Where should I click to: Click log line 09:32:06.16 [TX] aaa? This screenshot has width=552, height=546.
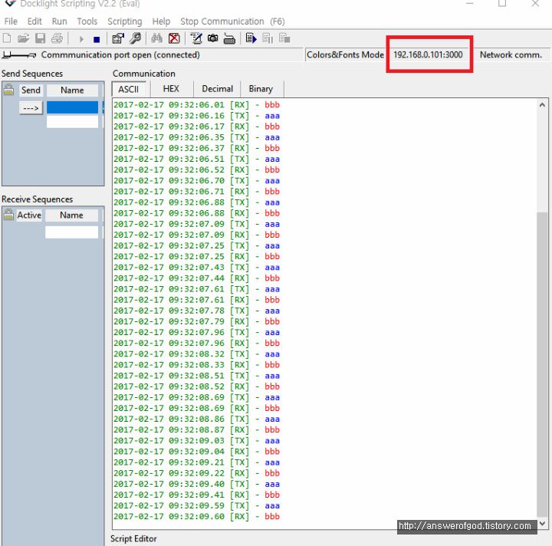click(x=196, y=116)
